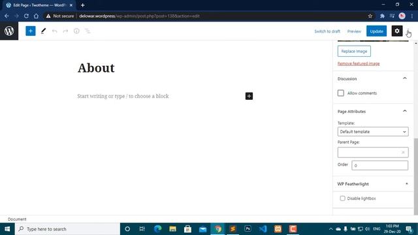Open Visual Studio Code from taskbar
Image resolution: width=418 pixels, height=235 pixels.
click(263, 229)
